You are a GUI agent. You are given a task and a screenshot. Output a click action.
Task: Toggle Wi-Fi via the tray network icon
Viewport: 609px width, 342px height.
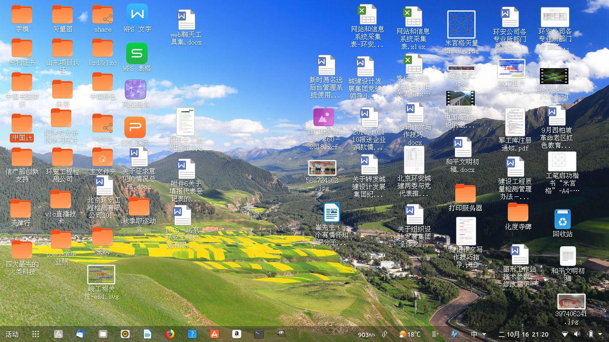point(565,333)
